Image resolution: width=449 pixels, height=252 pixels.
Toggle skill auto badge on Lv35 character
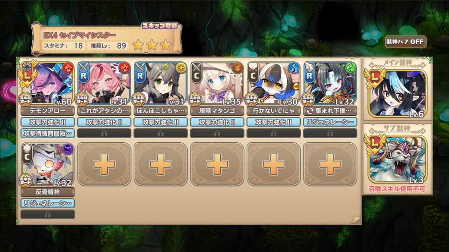pyautogui.click(x=195, y=99)
